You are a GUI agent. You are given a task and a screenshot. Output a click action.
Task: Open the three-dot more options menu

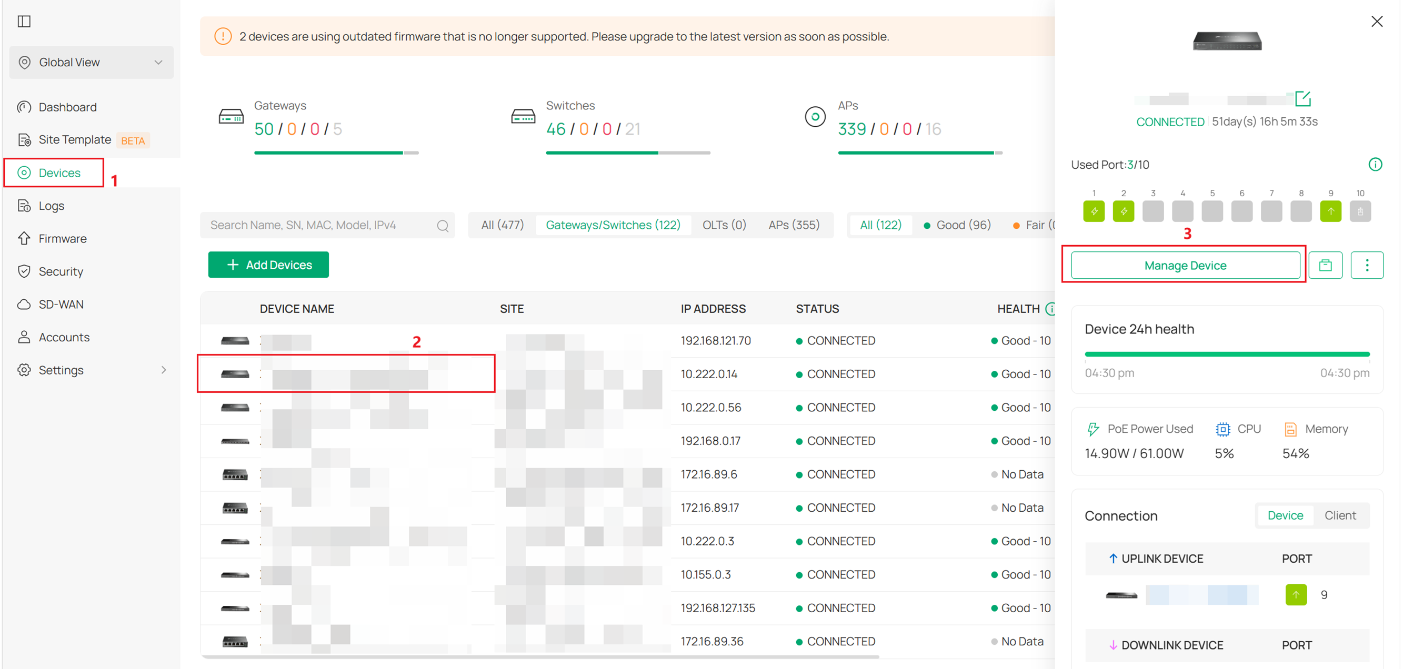[1366, 265]
